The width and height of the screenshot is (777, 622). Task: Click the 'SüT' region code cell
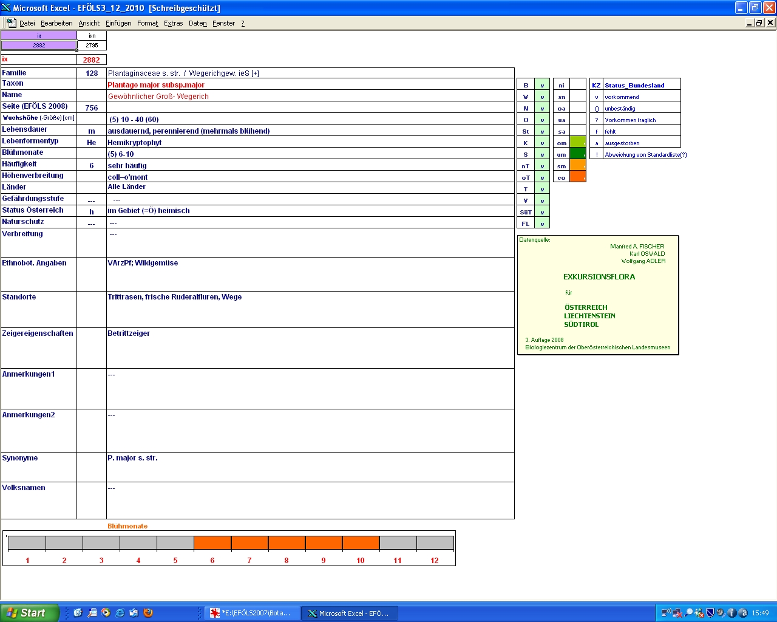[x=526, y=212]
